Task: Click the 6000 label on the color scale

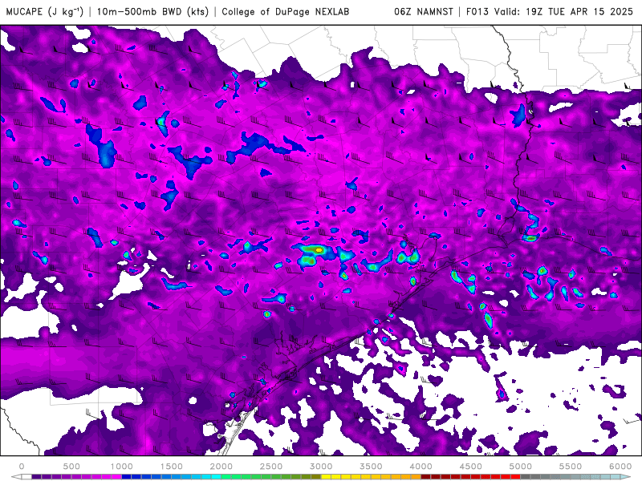Action: [620, 467]
